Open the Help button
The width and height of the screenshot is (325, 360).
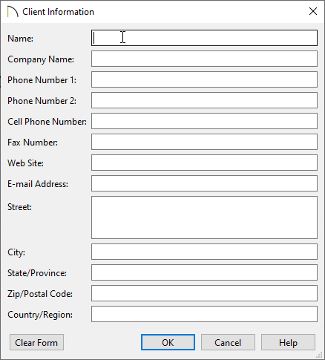coord(288,342)
